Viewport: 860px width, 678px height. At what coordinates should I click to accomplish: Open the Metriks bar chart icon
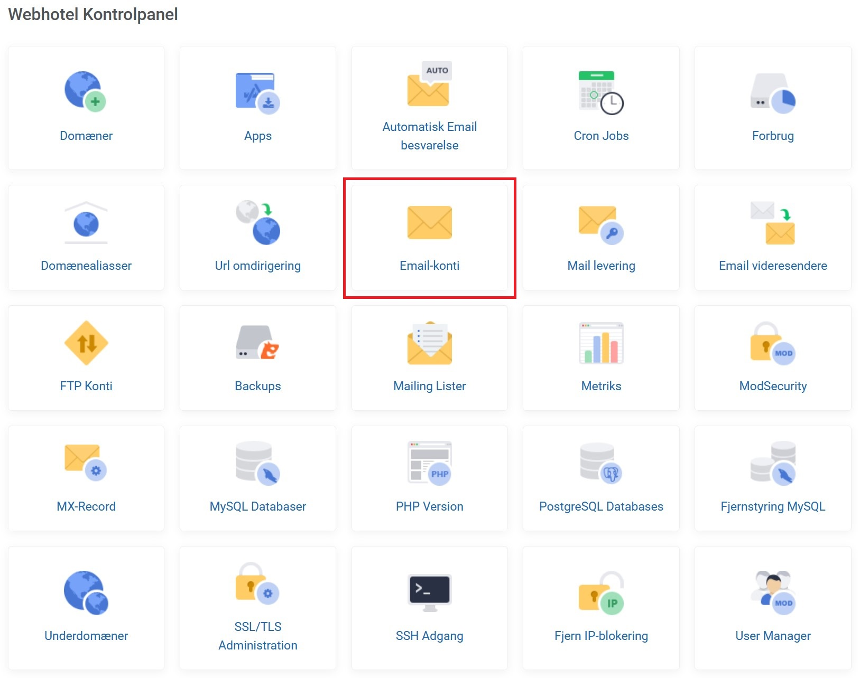click(601, 343)
